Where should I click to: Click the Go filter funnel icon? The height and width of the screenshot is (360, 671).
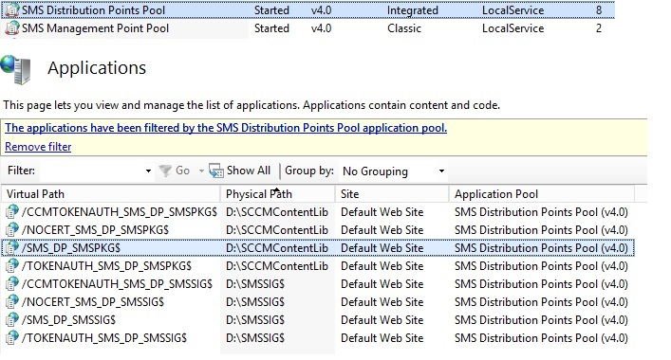tap(165, 171)
